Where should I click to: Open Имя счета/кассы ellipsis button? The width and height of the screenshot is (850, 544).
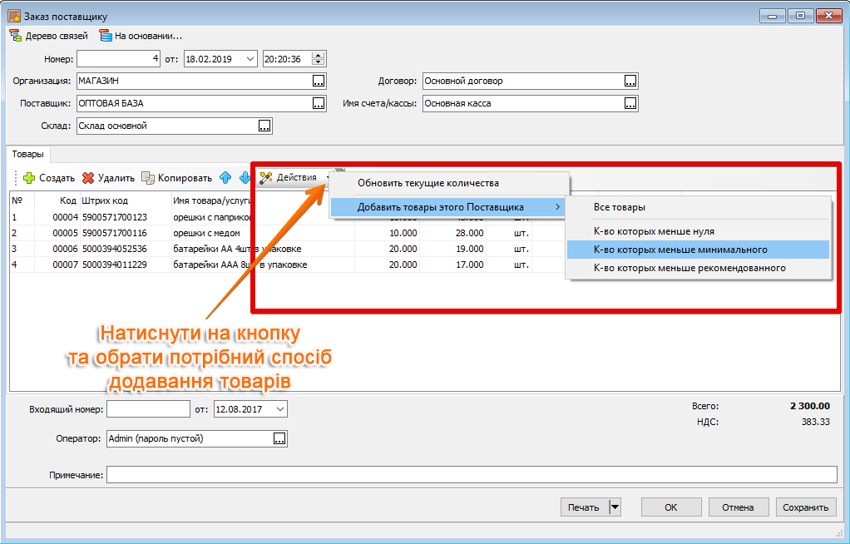tap(630, 103)
